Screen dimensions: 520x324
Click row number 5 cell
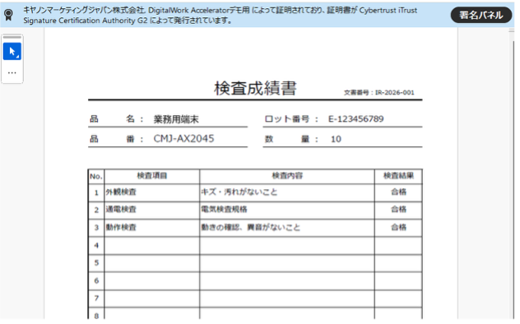pyautogui.click(x=96, y=263)
